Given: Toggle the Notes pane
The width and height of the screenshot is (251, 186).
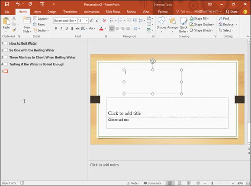Looking at the screenshot, I should pyautogui.click(x=133, y=183).
